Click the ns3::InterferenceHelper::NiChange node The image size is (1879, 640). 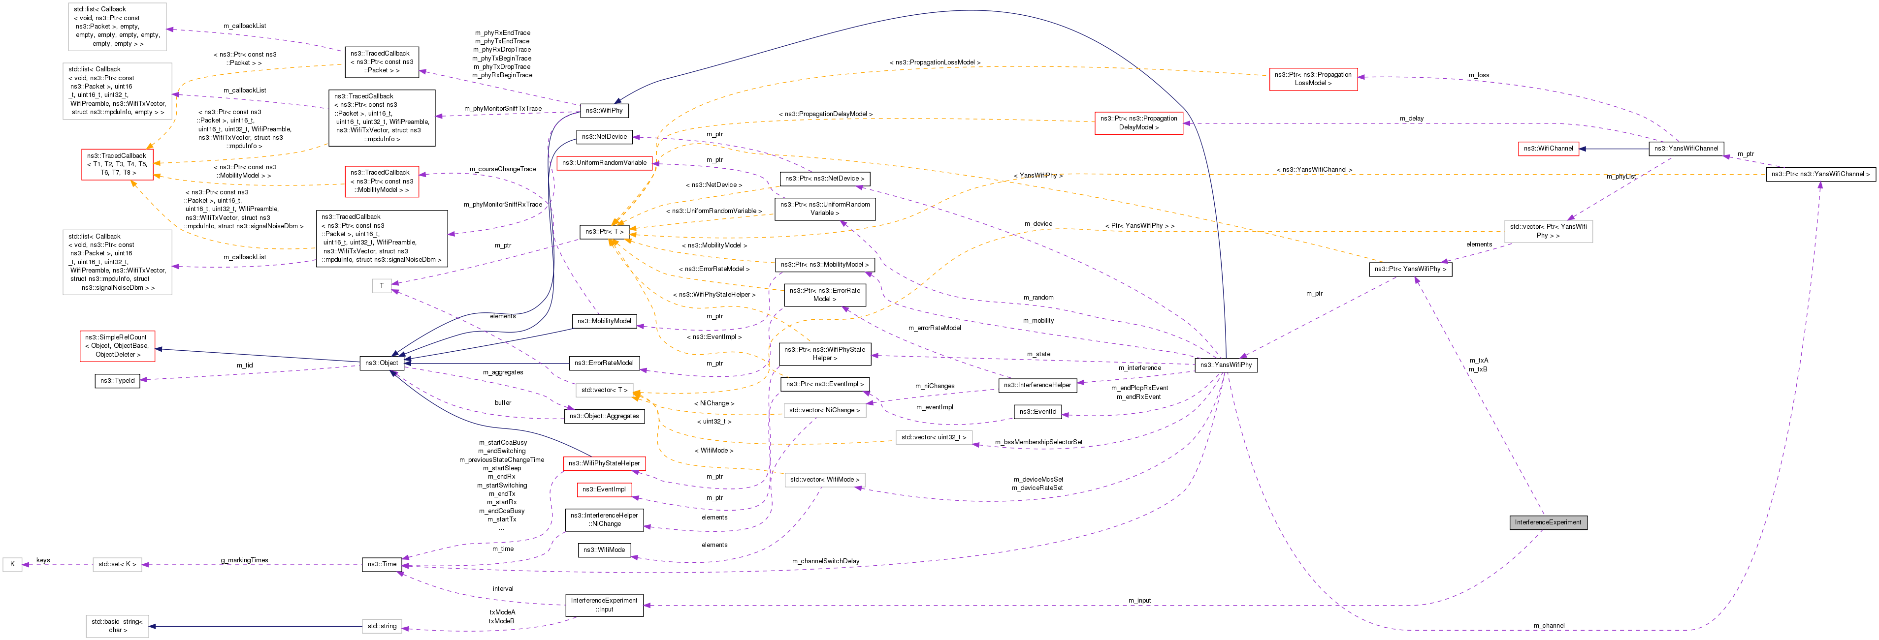pyautogui.click(x=604, y=520)
